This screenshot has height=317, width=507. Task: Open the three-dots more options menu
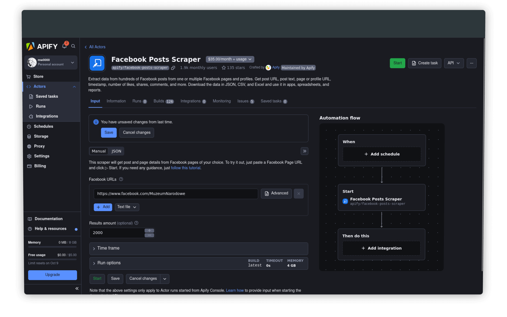[x=471, y=63]
